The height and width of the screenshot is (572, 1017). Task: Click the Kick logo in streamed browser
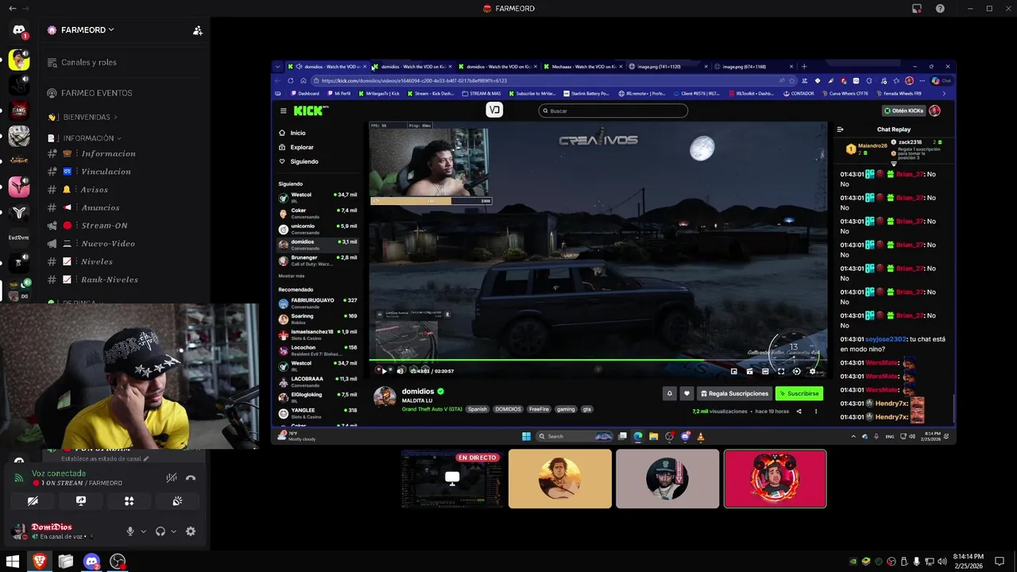click(x=308, y=111)
